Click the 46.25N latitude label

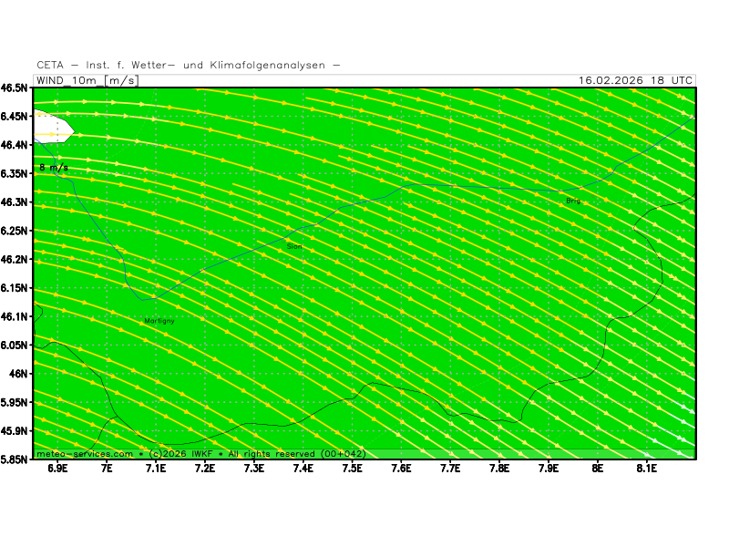point(15,232)
